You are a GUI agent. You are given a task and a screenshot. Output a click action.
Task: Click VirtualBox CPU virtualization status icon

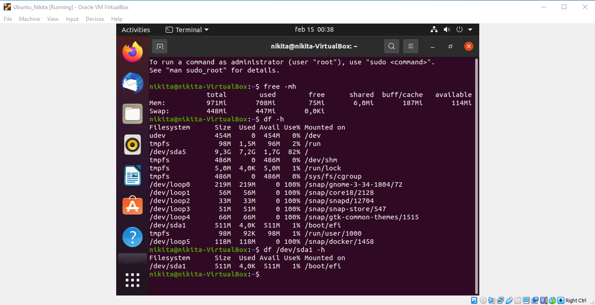(x=544, y=300)
